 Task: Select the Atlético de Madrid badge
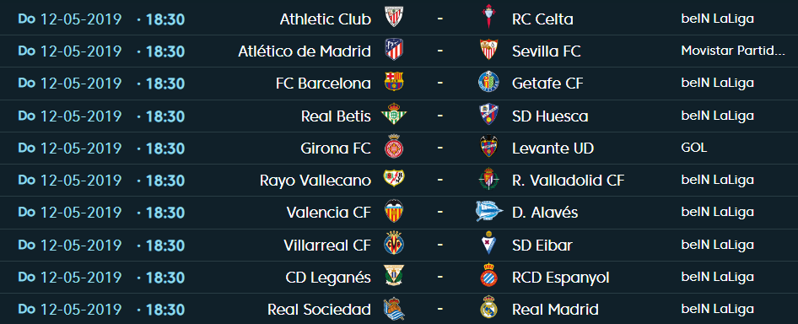pos(393,51)
